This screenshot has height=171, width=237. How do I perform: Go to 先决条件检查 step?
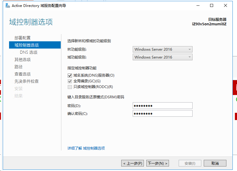pos(27,81)
